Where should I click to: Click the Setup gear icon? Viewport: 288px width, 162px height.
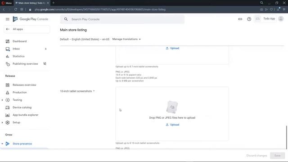tap(8, 122)
